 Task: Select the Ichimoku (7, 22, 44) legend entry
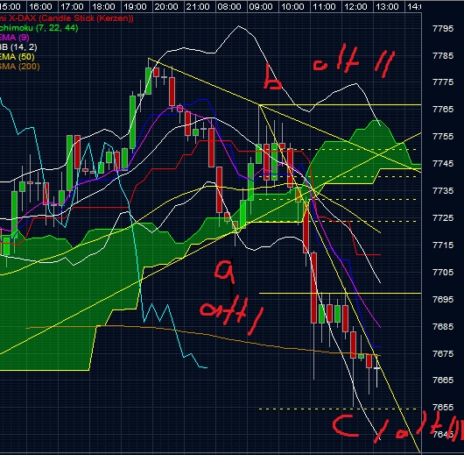point(39,28)
